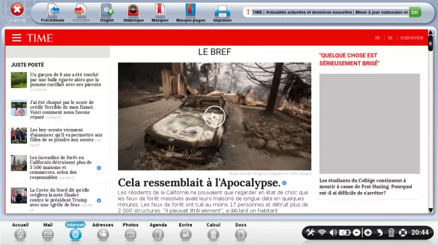Screen dimensions: 438x245
Task: Print the page with the Imprimer button
Action: 222,13
